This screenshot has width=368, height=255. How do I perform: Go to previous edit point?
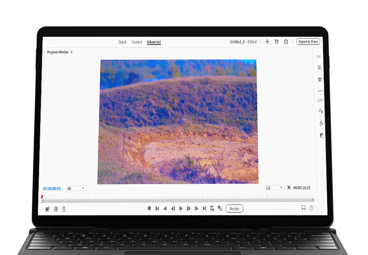pyautogui.click(x=157, y=208)
